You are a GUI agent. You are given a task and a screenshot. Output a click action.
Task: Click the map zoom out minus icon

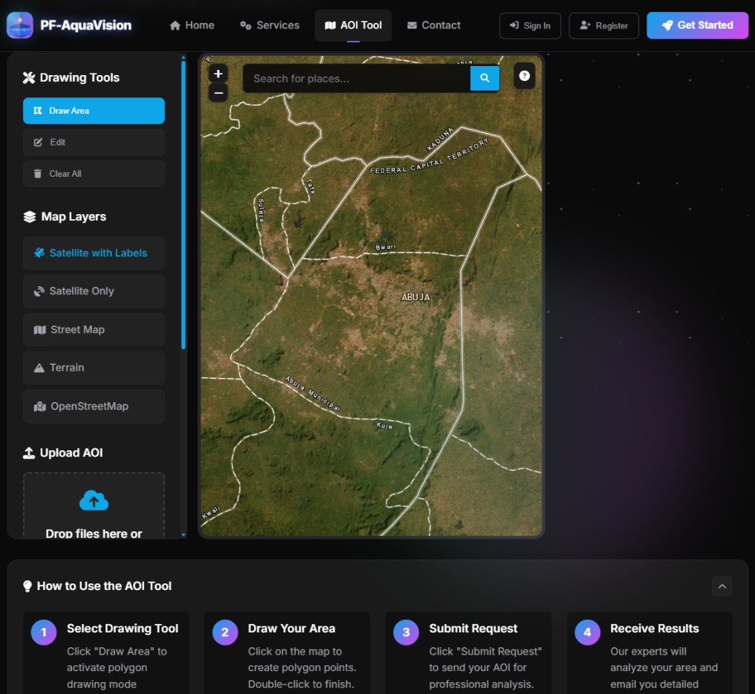218,92
